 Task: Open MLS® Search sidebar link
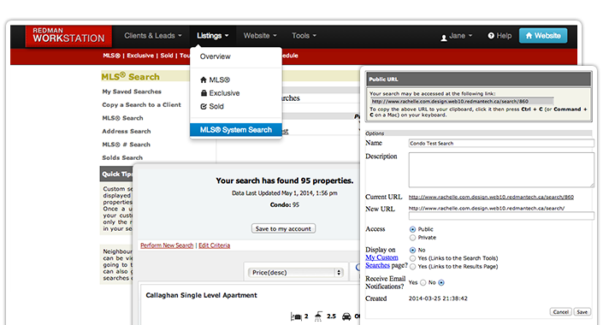point(122,118)
